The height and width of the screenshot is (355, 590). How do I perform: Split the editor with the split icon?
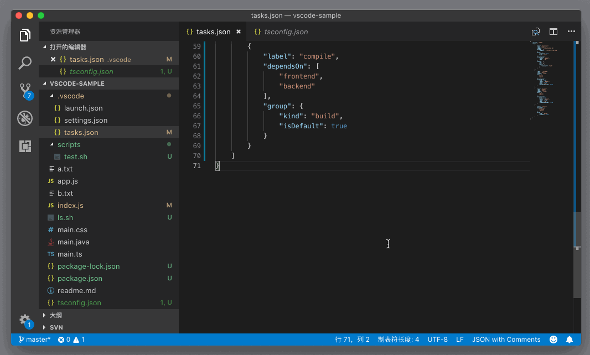point(553,32)
